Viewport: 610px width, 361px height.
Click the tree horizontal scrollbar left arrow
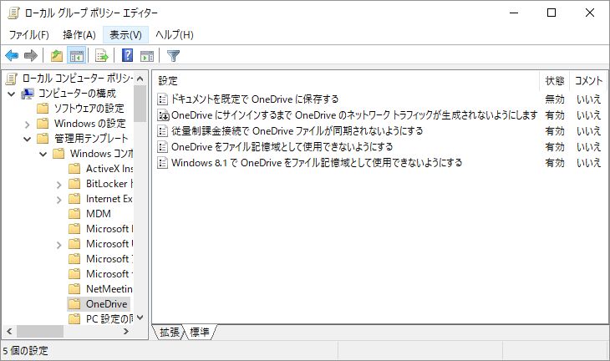(9, 332)
